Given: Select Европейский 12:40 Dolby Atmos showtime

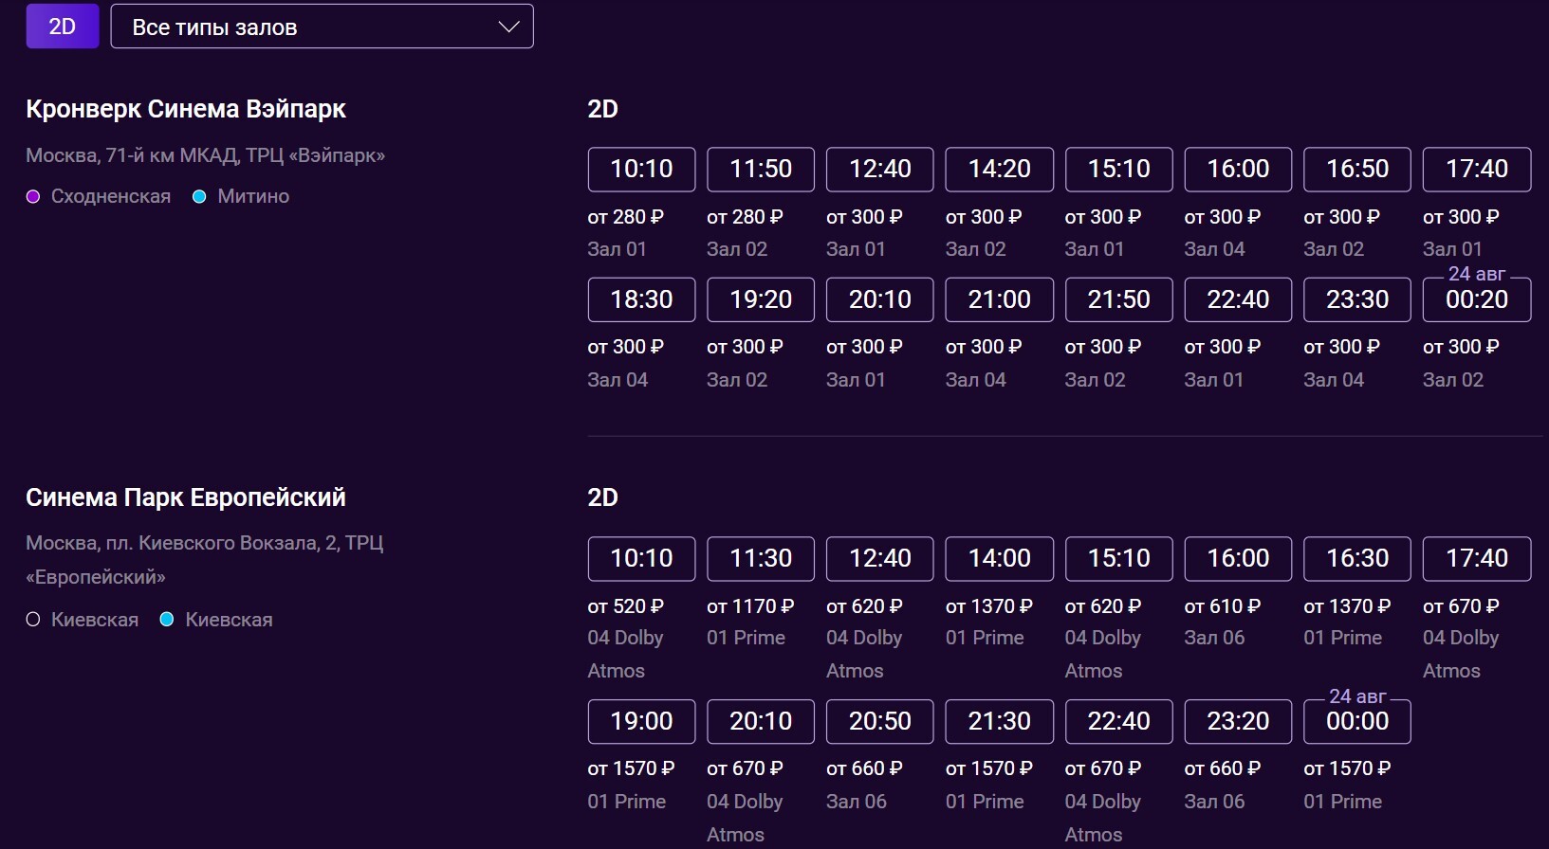Looking at the screenshot, I should (880, 559).
